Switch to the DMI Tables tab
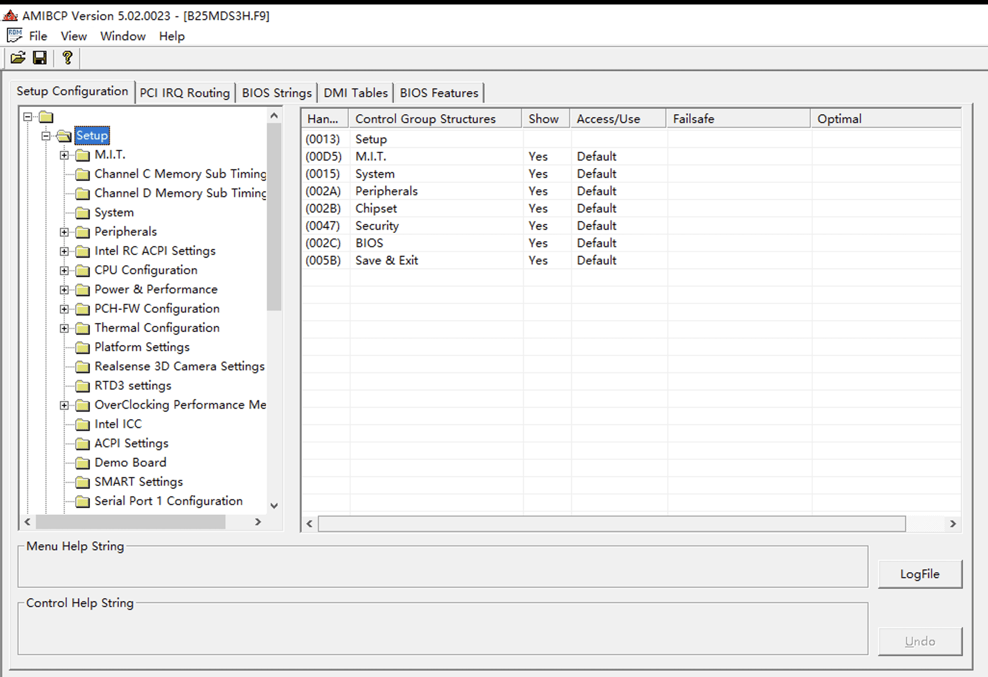The width and height of the screenshot is (988, 677). tap(355, 93)
